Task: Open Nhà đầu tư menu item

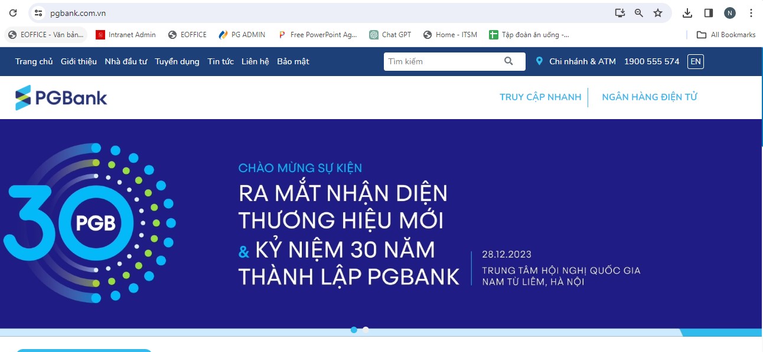Action: [126, 61]
